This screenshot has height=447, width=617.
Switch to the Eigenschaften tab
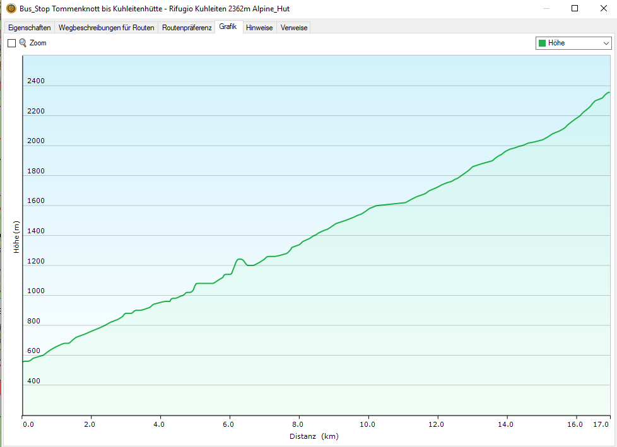pyautogui.click(x=30, y=28)
